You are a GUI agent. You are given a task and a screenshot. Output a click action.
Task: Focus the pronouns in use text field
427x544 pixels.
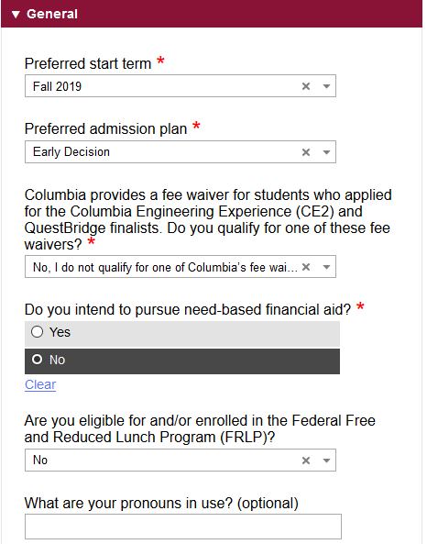coord(183,527)
